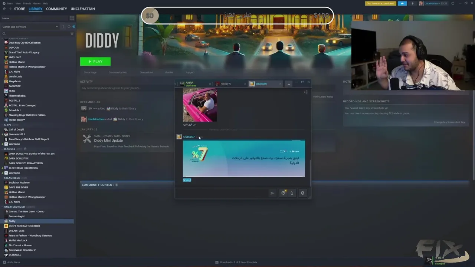The height and width of the screenshot is (267, 475).
Task: Open advanced library filter options icon
Action: [72, 34]
